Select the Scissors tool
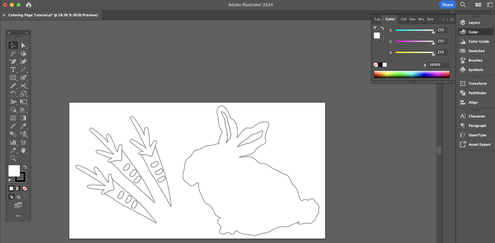The height and width of the screenshot is (243, 495). (23, 86)
